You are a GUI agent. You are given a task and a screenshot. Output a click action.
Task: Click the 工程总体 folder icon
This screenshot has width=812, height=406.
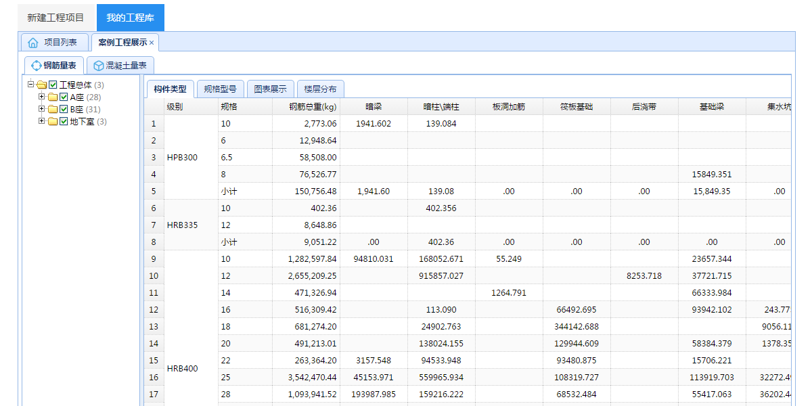[41, 85]
